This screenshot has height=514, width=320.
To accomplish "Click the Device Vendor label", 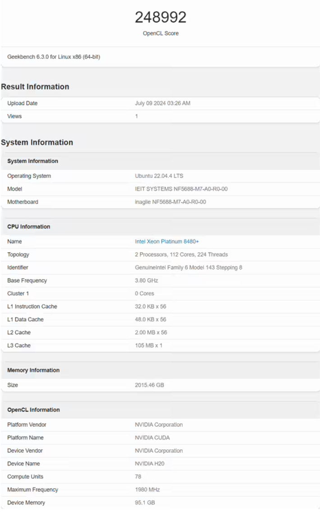I will (x=25, y=451).
